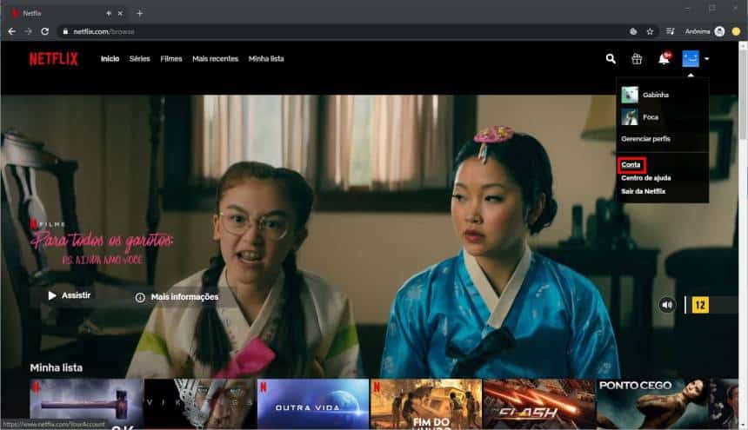748x430 pixels.
Task: Open the Flash thumbnail in Minha lista
Action: (x=539, y=404)
